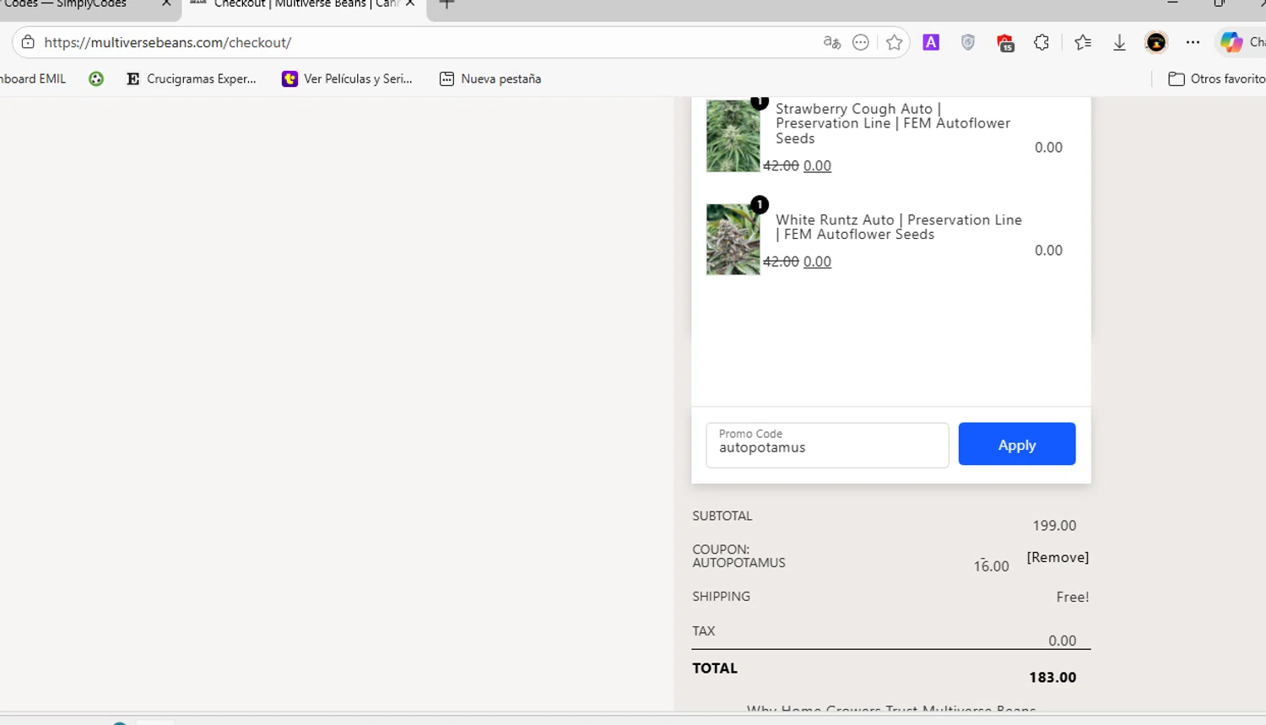1266x725 pixels.
Task: Click the TOTAL label
Action: pyautogui.click(x=715, y=668)
